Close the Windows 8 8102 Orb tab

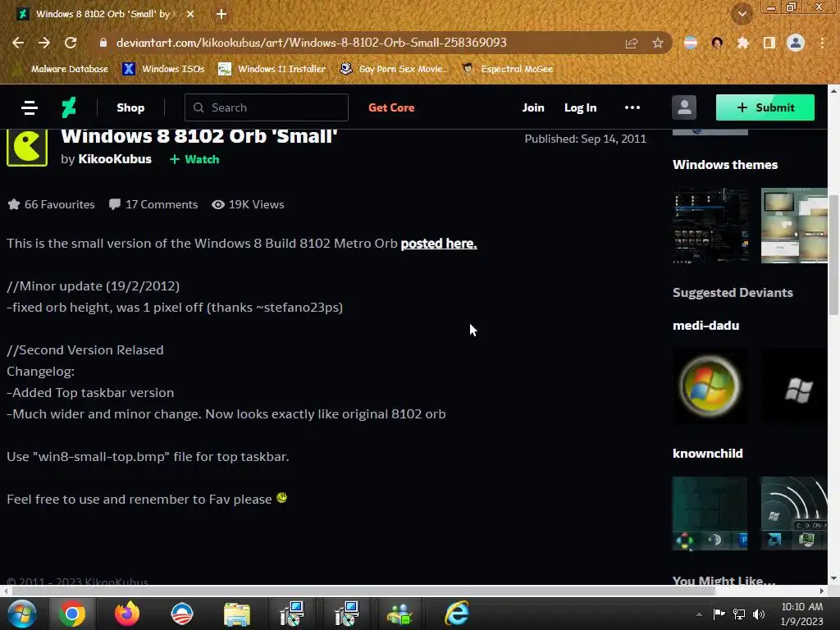190,14
